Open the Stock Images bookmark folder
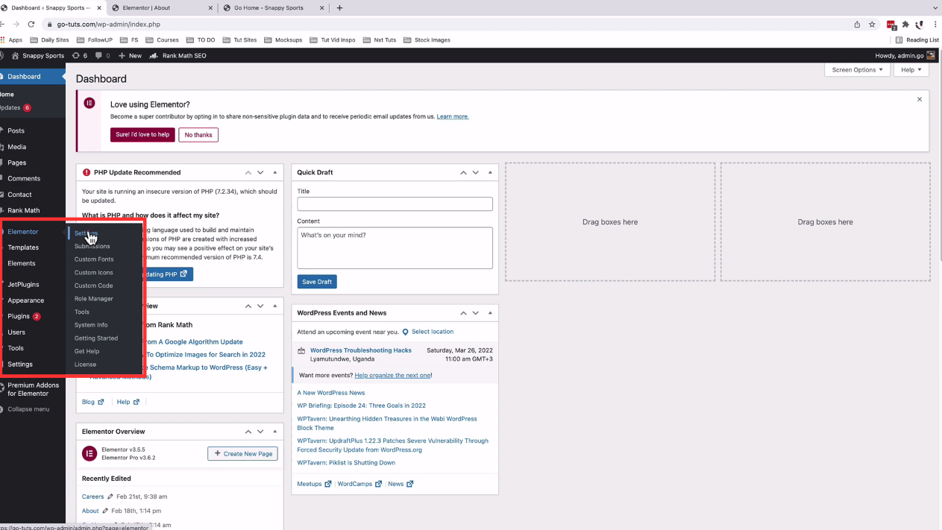The height and width of the screenshot is (530, 942). tap(427, 40)
